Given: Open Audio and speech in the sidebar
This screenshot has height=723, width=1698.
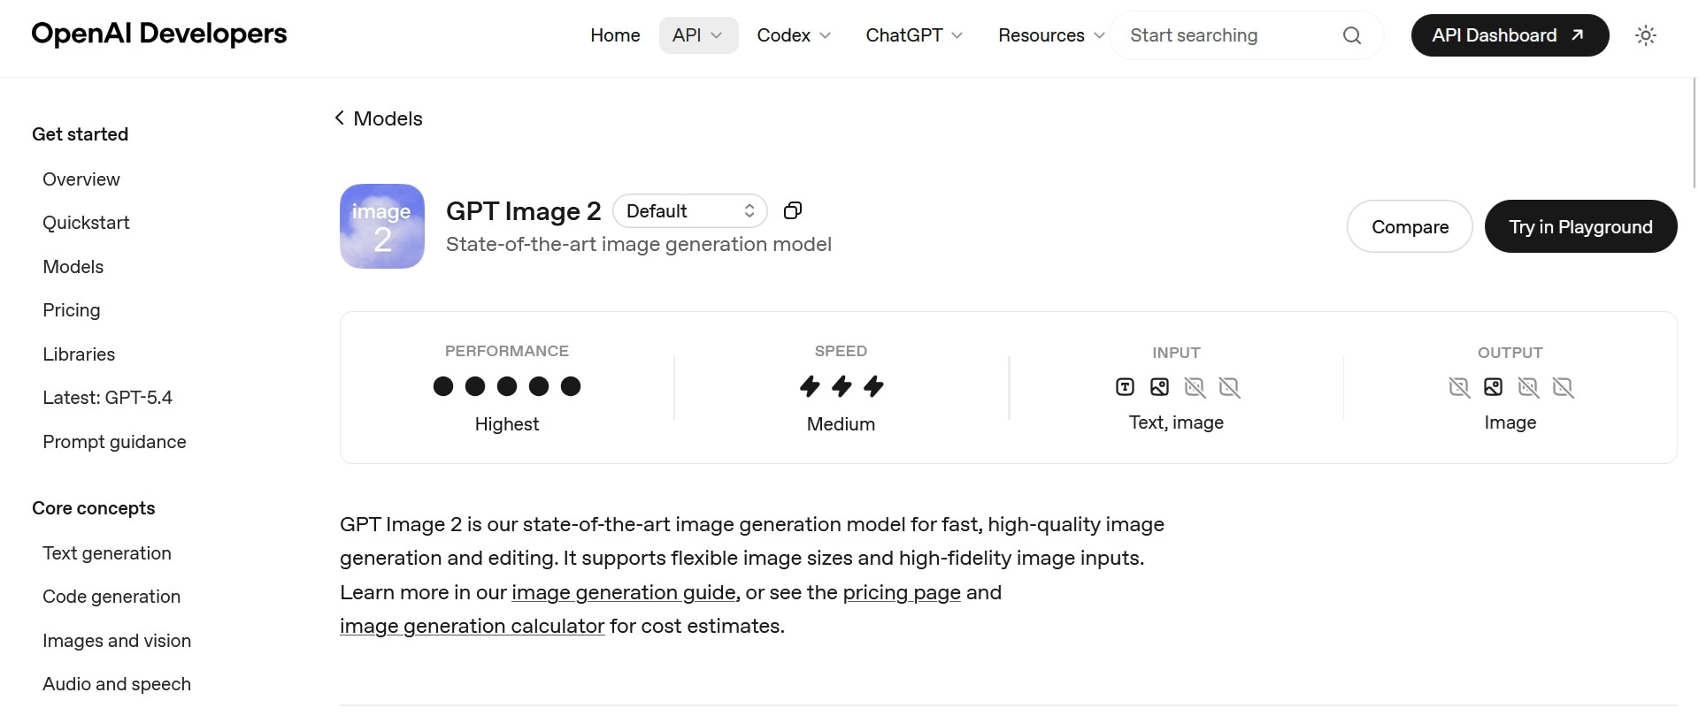Looking at the screenshot, I should pos(117,684).
